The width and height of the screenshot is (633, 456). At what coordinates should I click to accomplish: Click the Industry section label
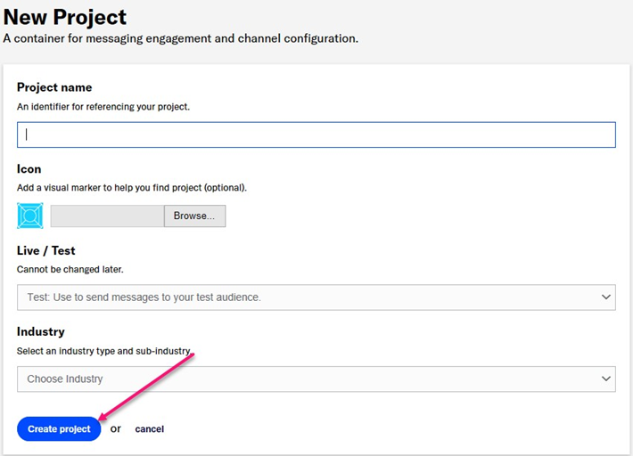(41, 331)
